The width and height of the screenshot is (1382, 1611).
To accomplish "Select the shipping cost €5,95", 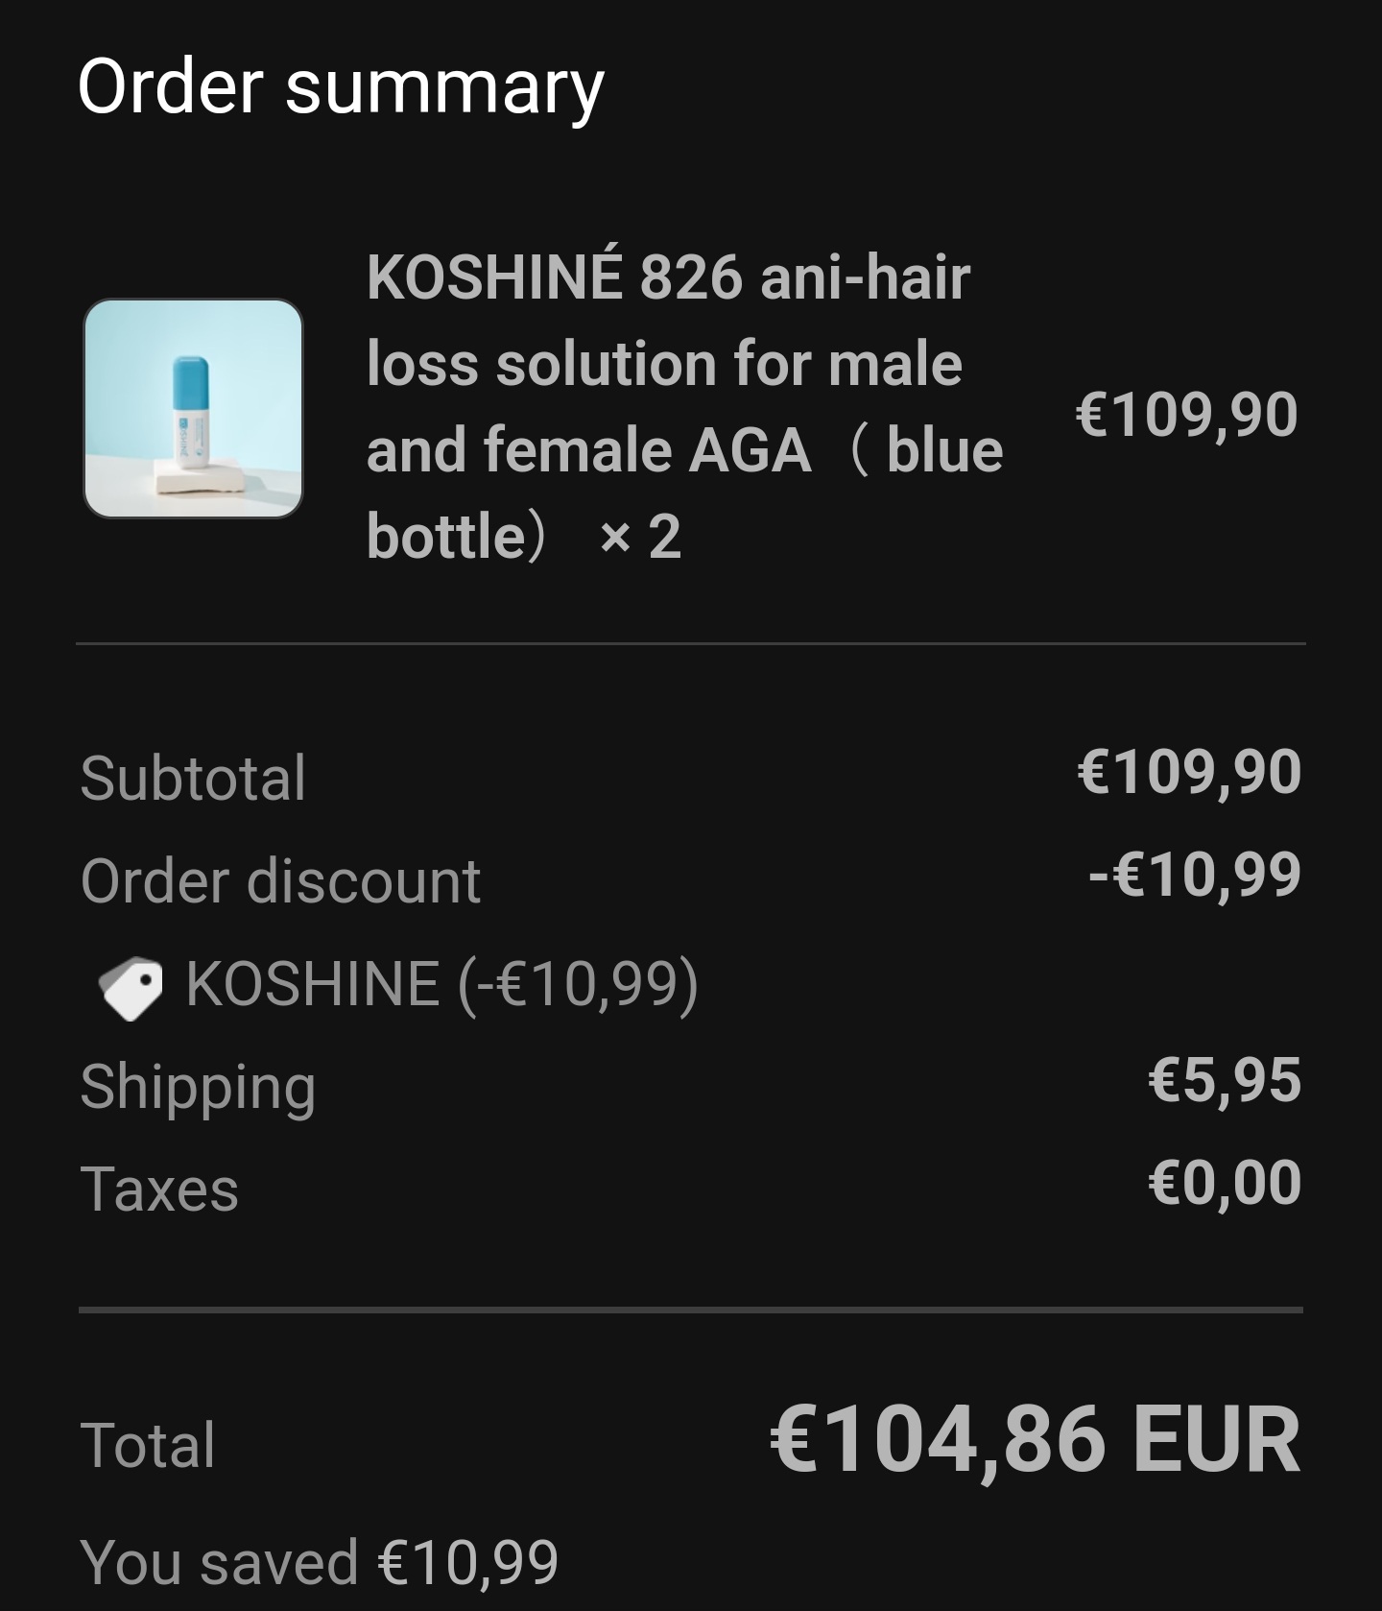I will pos(1224,1080).
